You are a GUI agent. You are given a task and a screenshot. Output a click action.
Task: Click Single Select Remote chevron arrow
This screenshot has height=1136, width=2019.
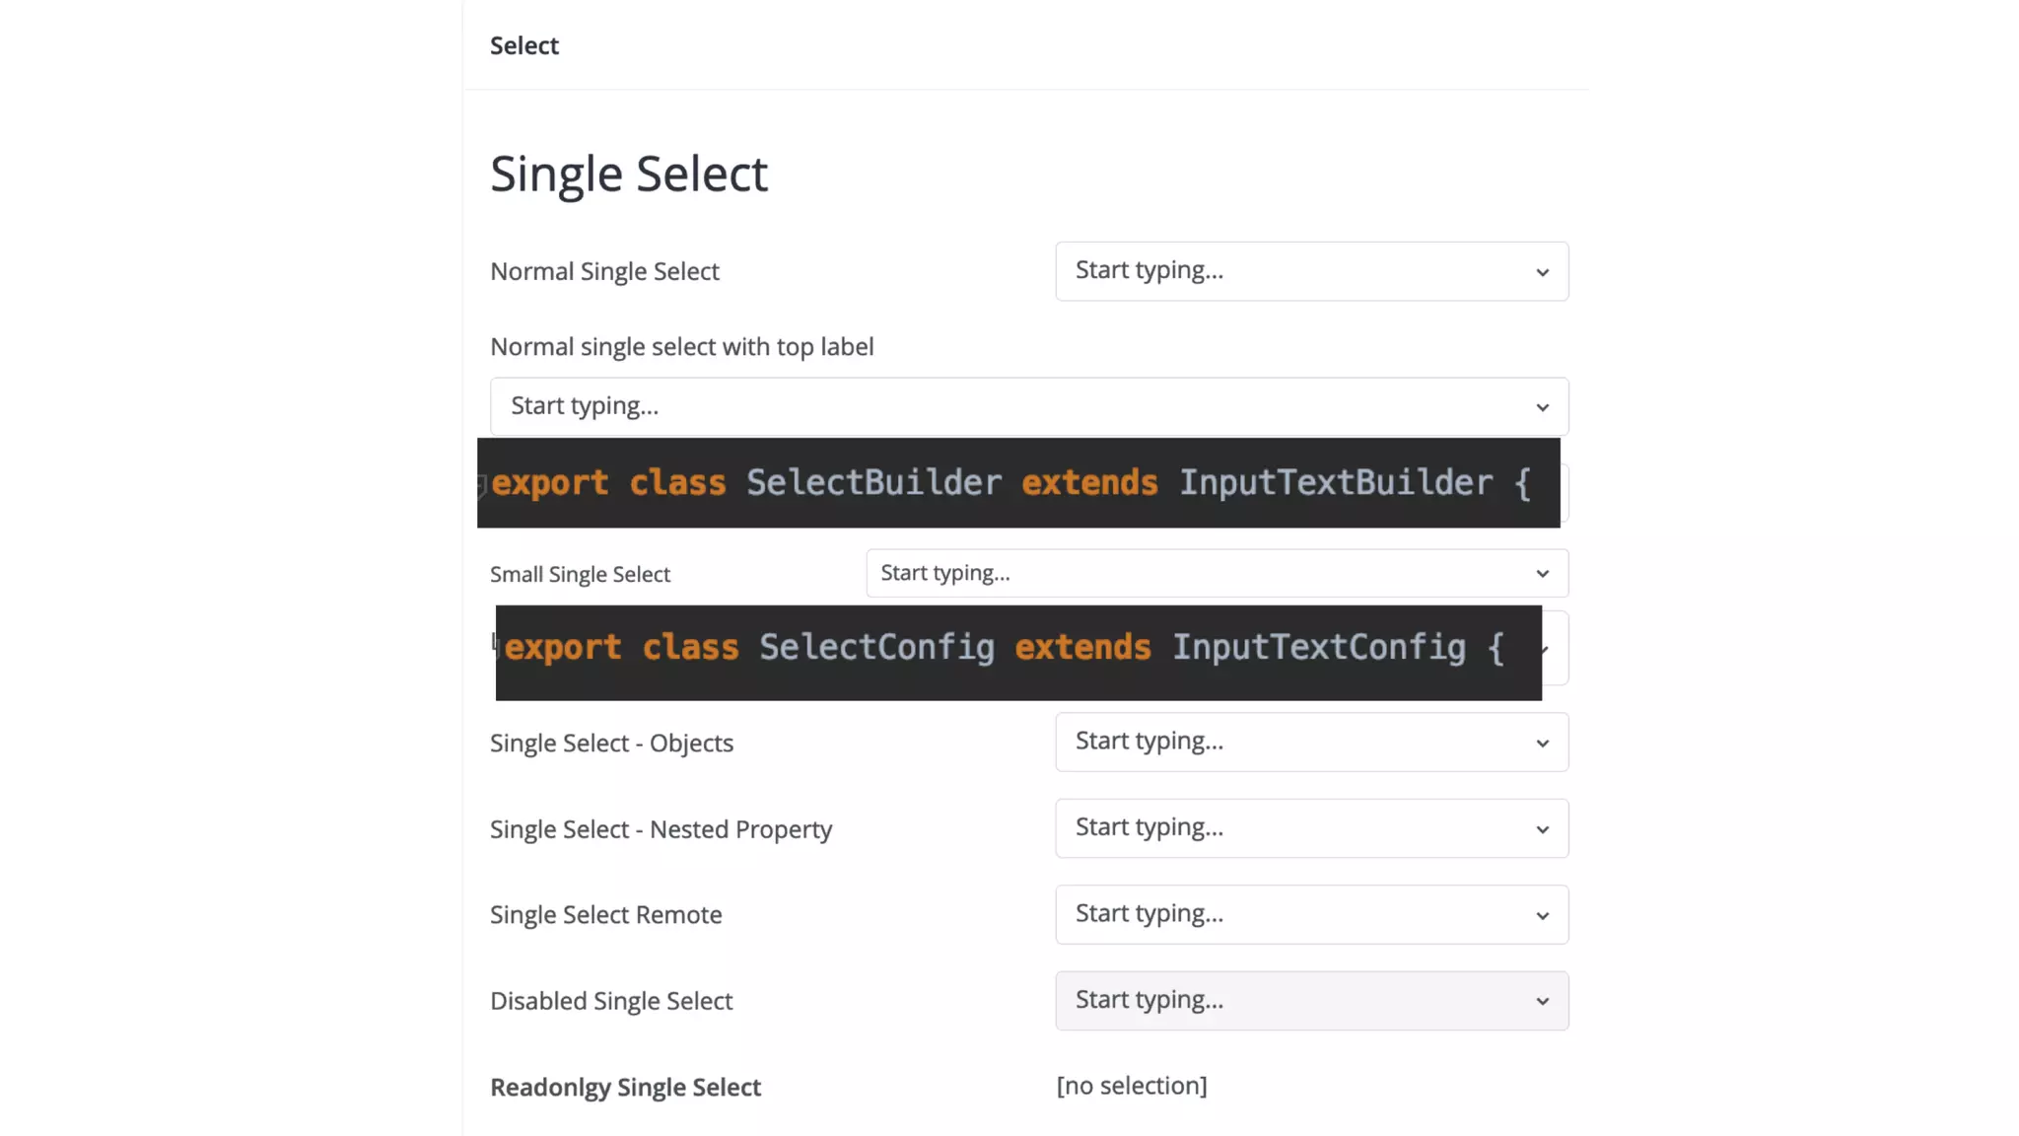[x=1542, y=916]
